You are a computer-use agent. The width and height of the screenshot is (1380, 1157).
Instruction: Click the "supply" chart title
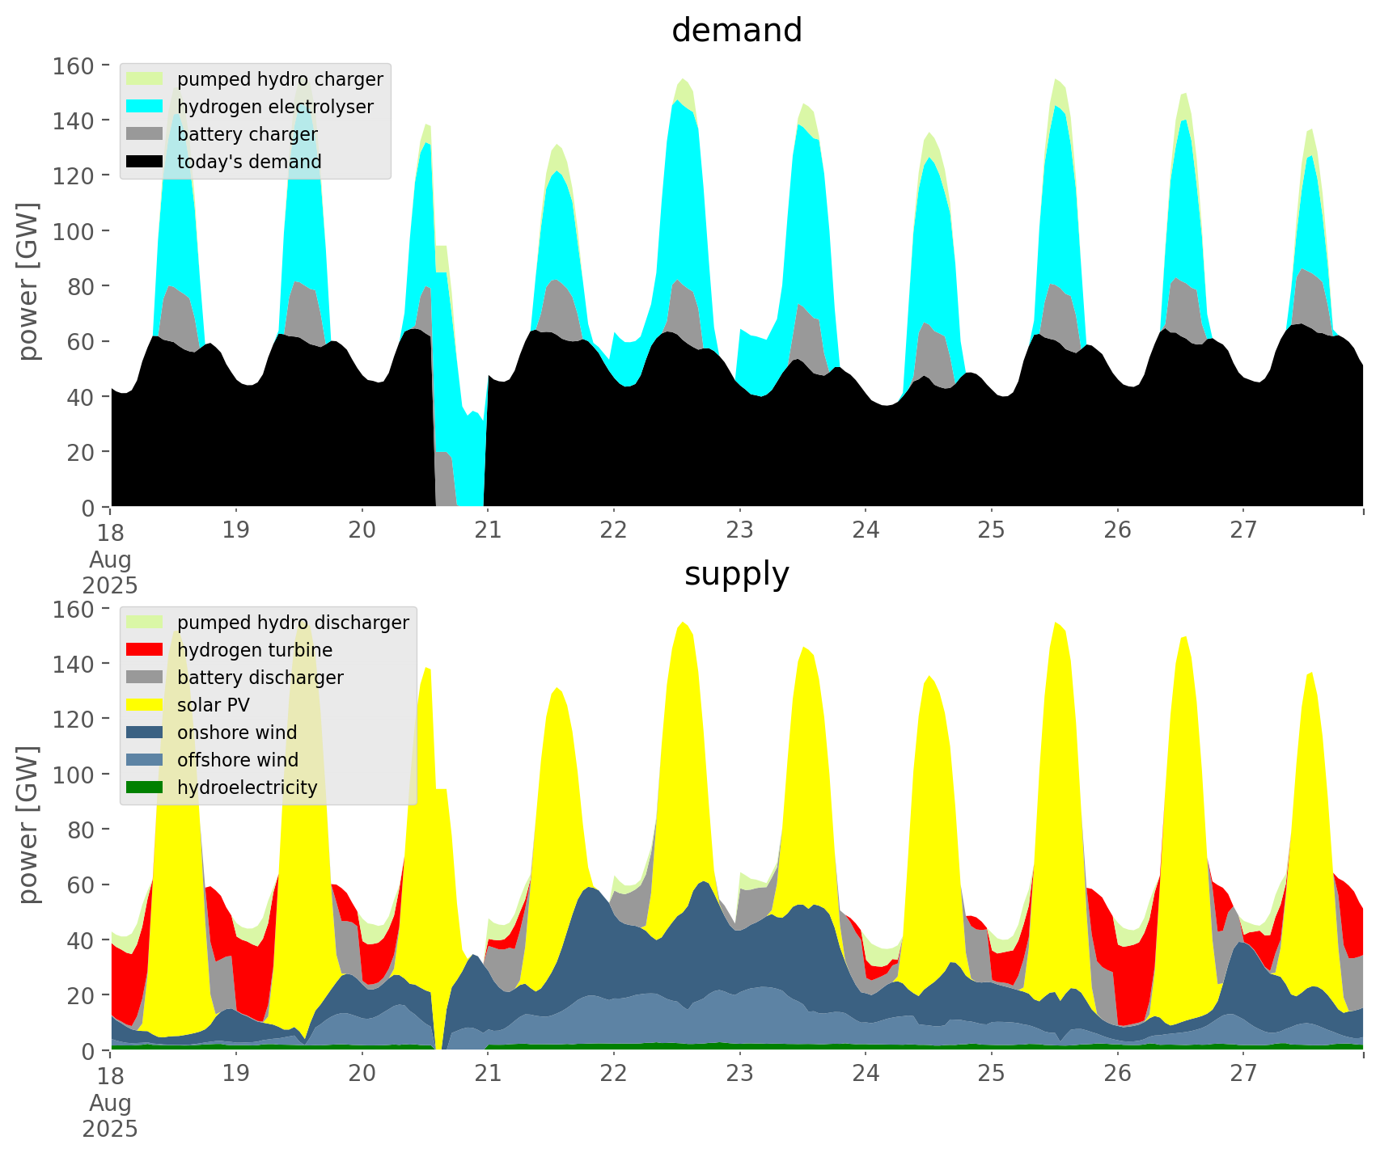click(736, 574)
